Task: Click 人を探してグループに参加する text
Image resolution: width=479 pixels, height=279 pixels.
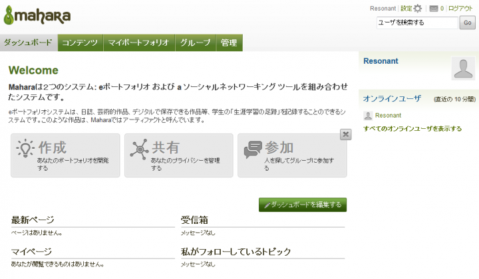Action: coord(299,164)
